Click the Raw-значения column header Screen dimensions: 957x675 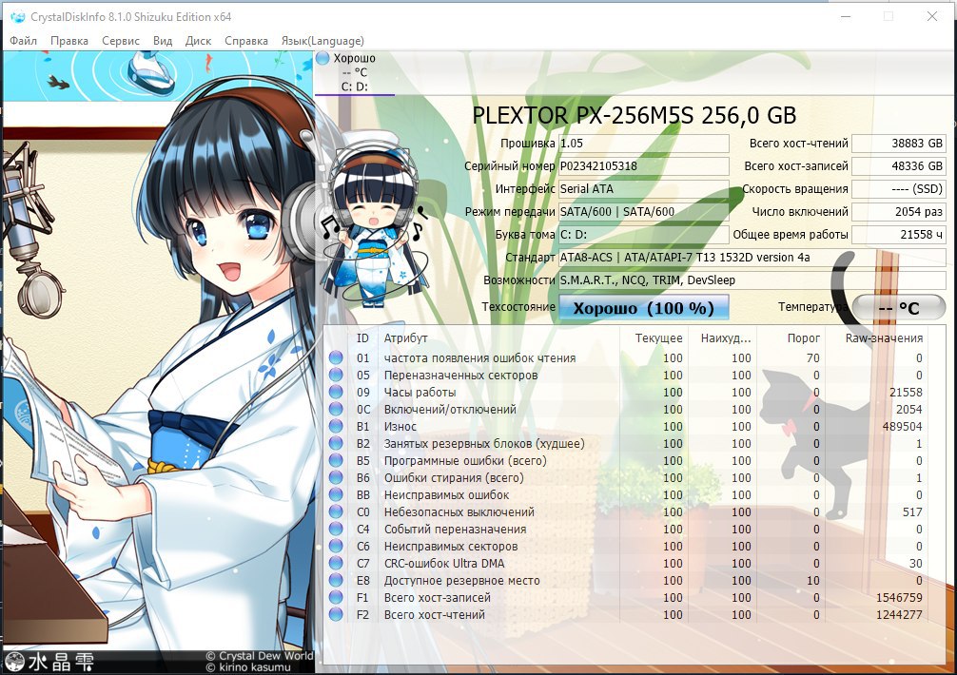[x=884, y=337]
